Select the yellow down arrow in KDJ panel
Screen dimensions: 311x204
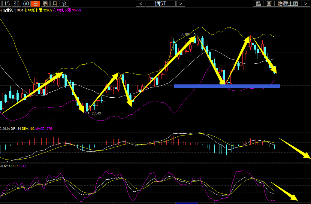coord(284,191)
